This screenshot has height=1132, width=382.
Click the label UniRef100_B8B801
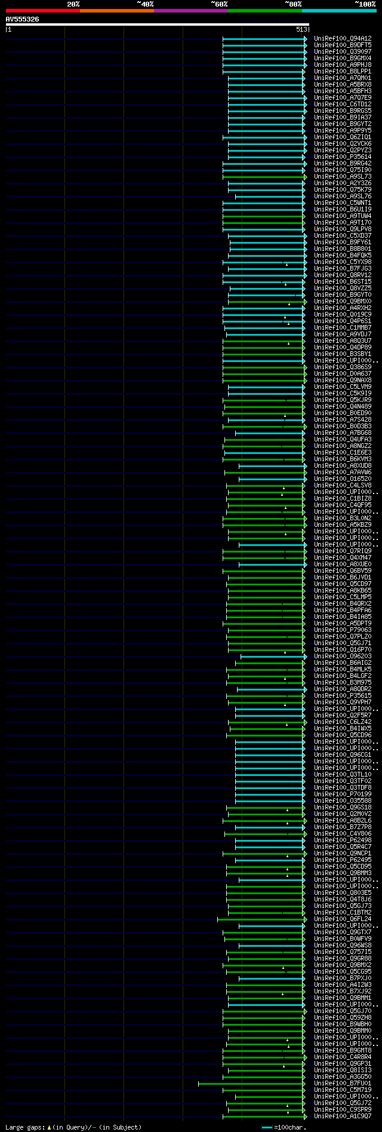tap(343, 249)
